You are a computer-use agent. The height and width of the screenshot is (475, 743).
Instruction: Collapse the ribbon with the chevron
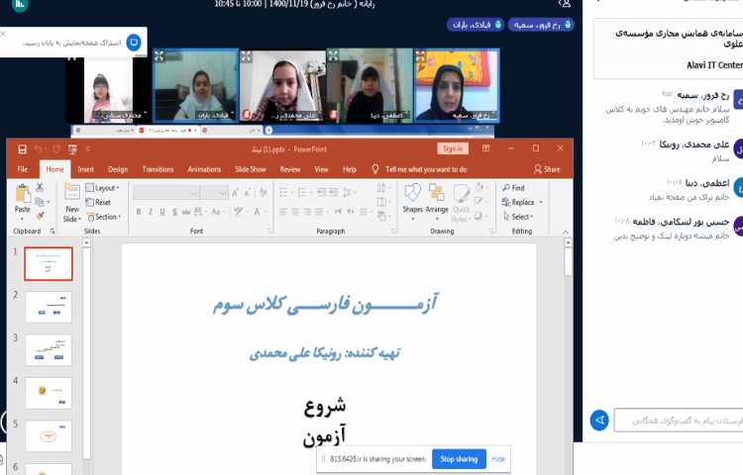click(x=566, y=232)
